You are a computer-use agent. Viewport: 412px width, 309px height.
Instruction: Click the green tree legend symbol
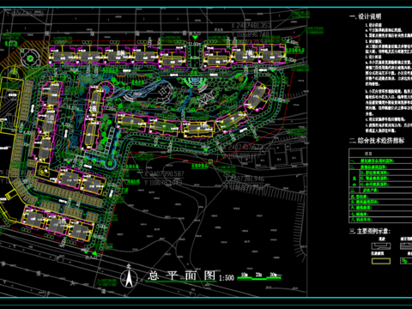pos(405,261)
